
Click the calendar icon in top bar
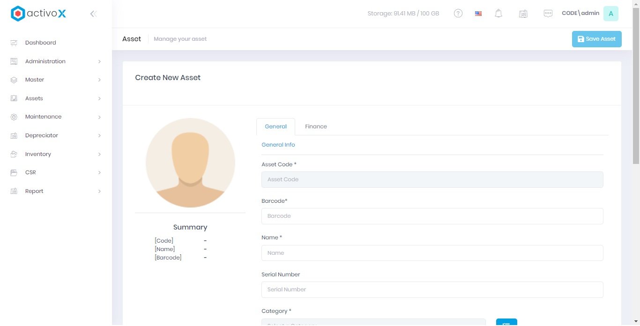coord(523,14)
